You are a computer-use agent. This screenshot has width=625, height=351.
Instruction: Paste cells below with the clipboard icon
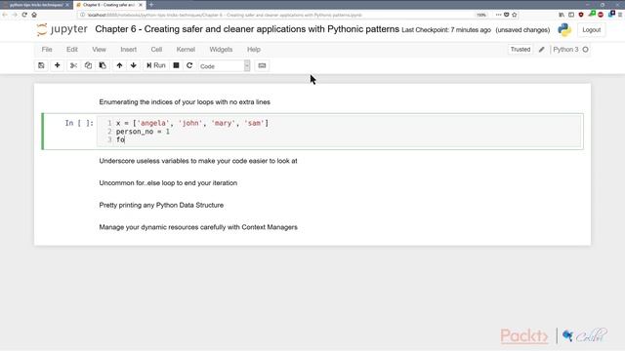[103, 65]
